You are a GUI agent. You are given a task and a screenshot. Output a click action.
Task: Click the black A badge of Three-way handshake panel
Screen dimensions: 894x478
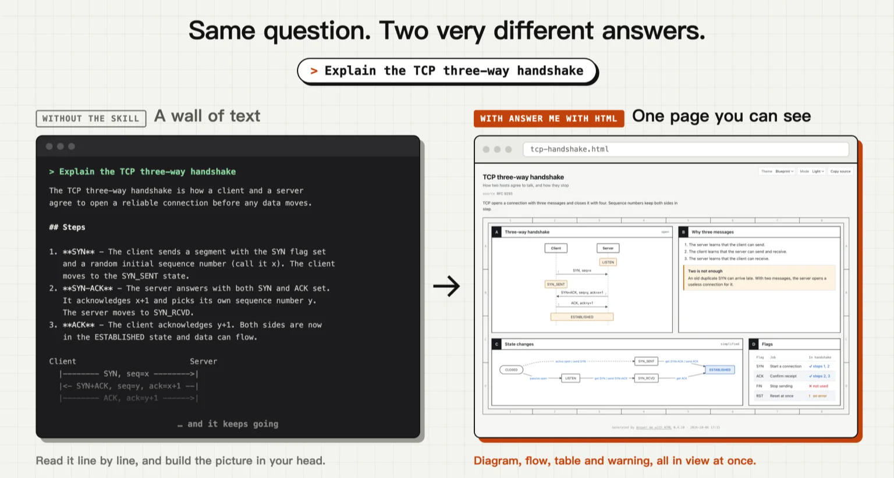pyautogui.click(x=496, y=232)
